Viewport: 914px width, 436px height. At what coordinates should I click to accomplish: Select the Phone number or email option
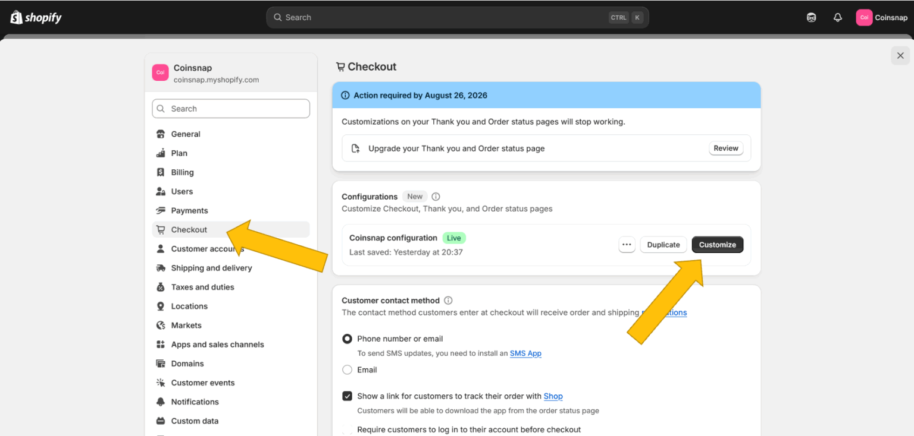click(347, 339)
